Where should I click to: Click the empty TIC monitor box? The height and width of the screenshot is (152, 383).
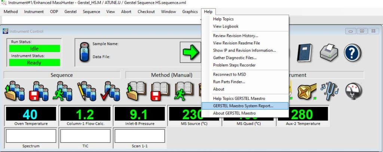[86, 136]
